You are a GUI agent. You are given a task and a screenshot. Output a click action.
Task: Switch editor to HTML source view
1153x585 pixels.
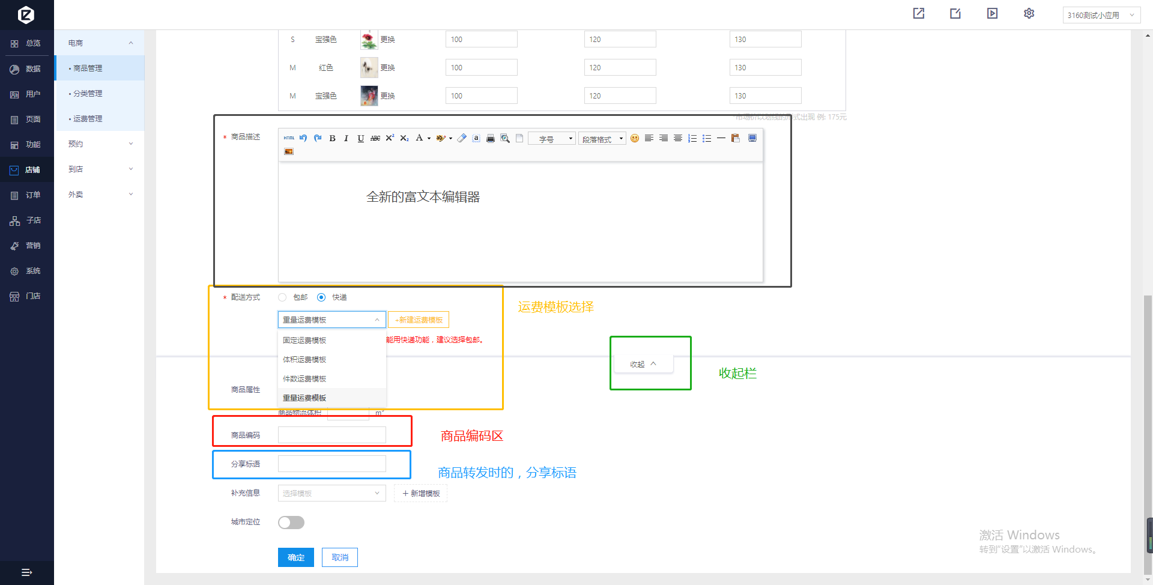(289, 138)
